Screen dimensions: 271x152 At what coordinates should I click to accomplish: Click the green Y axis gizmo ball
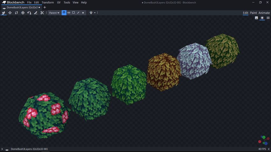click(264, 137)
